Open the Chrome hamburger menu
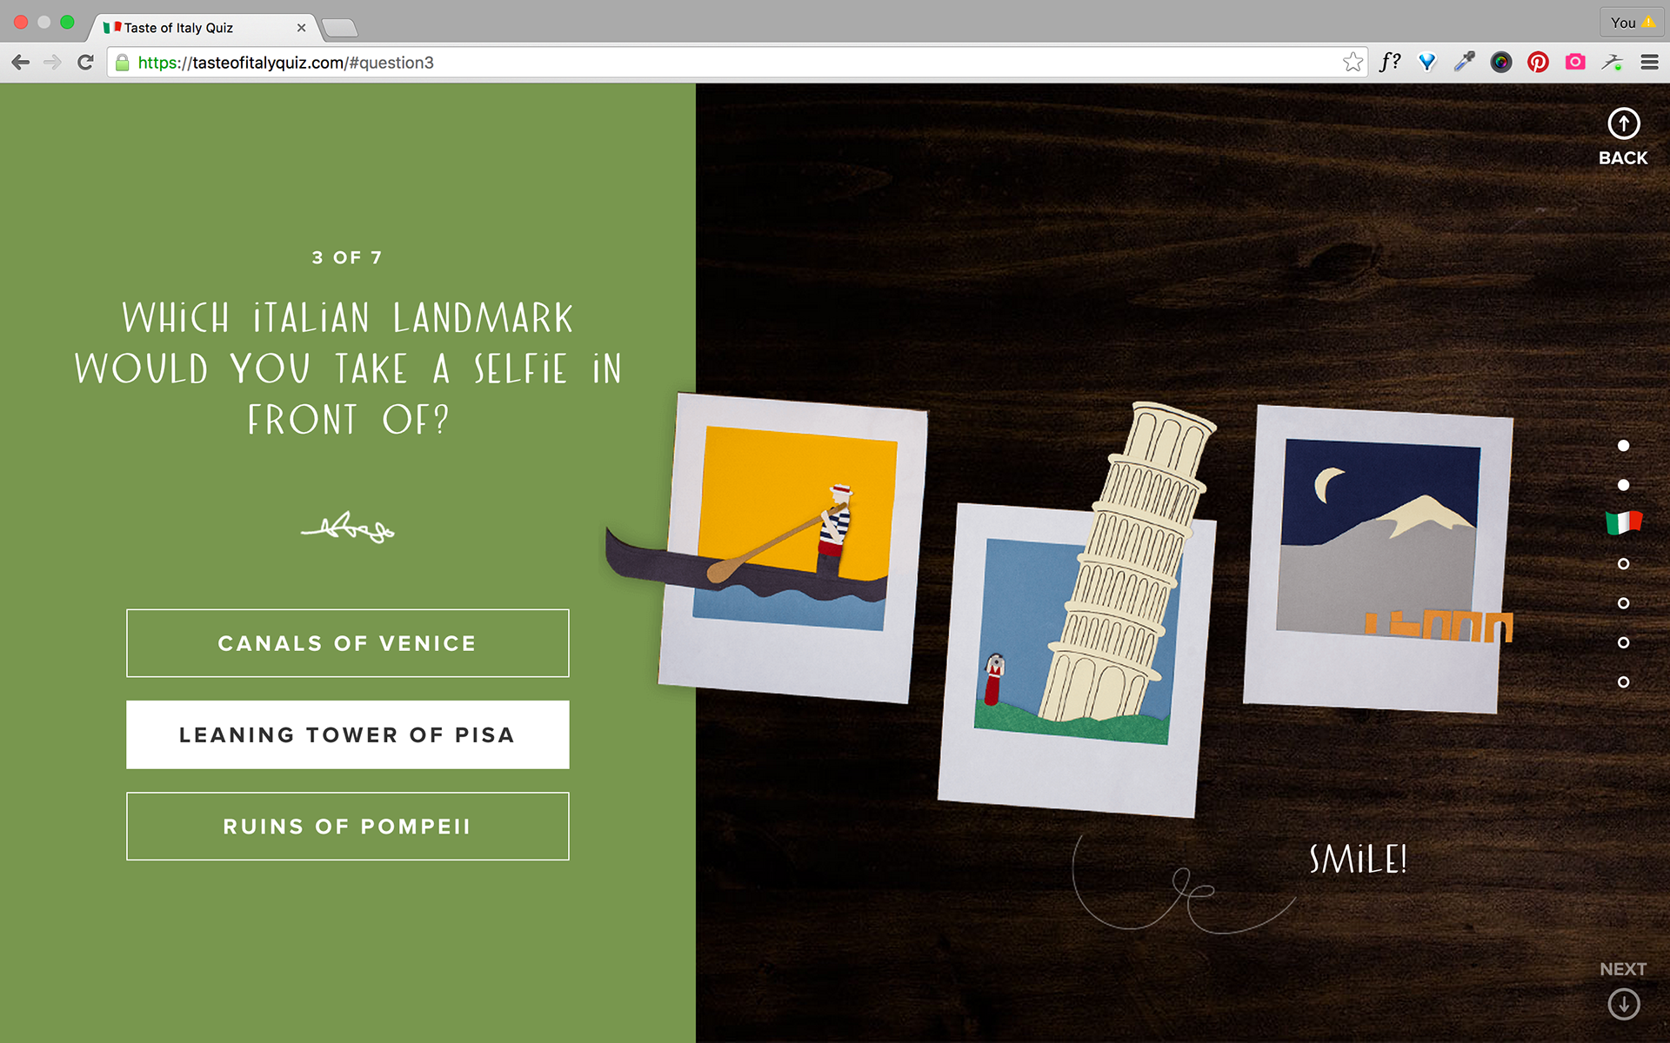Screen dimensions: 1670x1043 pyautogui.click(x=1649, y=63)
